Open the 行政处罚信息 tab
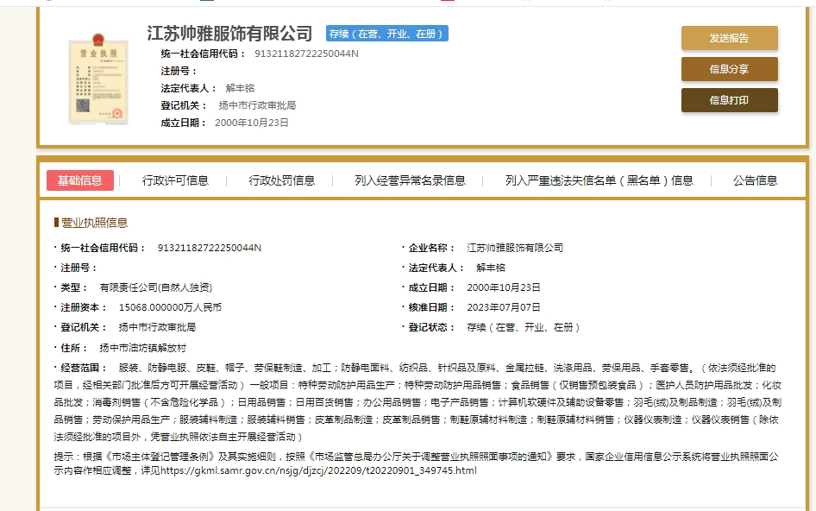Image resolution: width=816 pixels, height=511 pixels. point(281,180)
